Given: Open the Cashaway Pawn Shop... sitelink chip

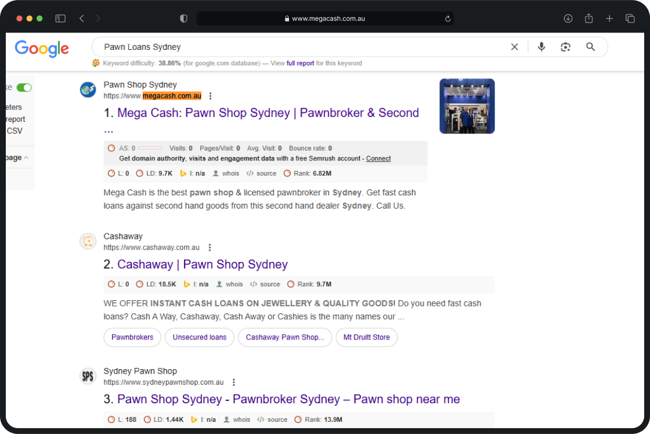Looking at the screenshot, I should (285, 337).
